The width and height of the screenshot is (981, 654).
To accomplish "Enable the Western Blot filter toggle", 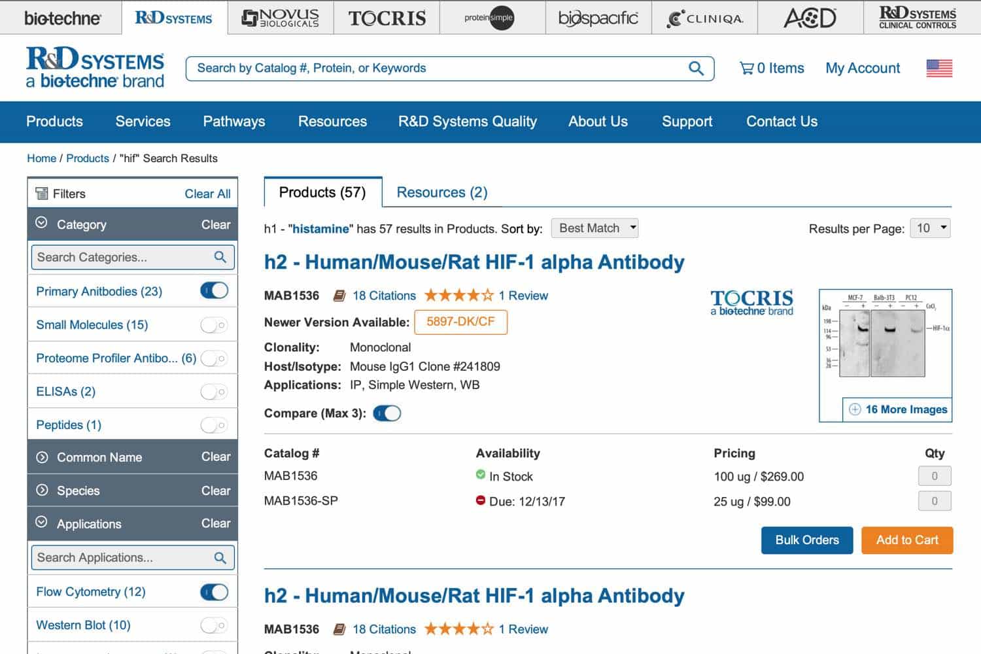I will 215,625.
